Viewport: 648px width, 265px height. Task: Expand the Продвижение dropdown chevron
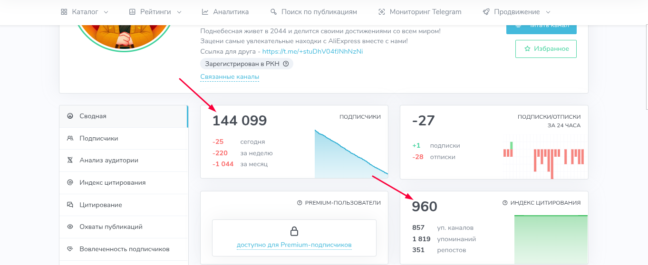pos(548,12)
